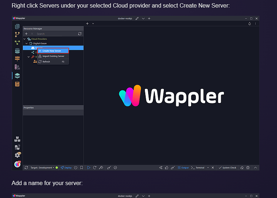
Task: Click the eraser clear-output icon
Action: pos(242,167)
